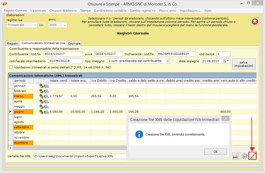This screenshot has width=265, height=173.
Task: Expand the regime iva Trimestrale dropdown
Action: click(35, 25)
